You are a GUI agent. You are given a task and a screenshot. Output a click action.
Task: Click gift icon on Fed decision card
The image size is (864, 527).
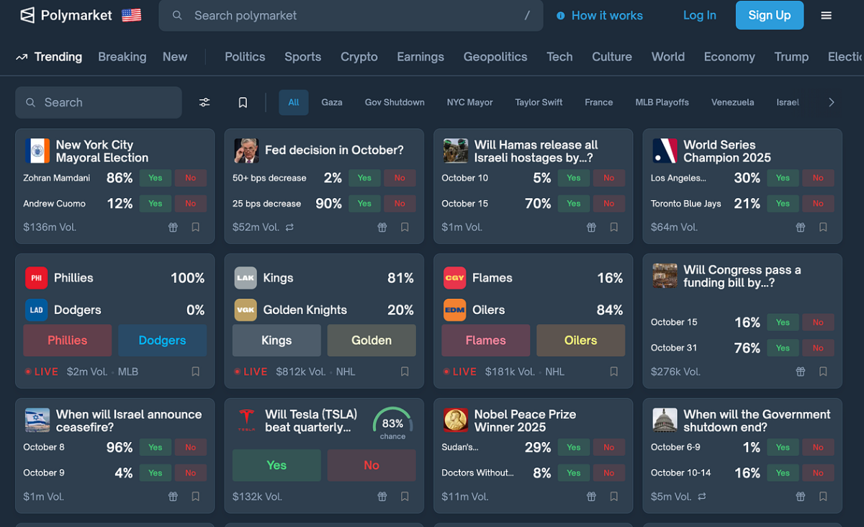[x=382, y=227]
